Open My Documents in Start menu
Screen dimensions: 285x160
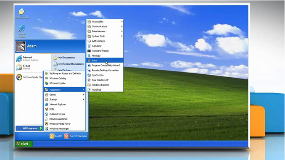64,58
